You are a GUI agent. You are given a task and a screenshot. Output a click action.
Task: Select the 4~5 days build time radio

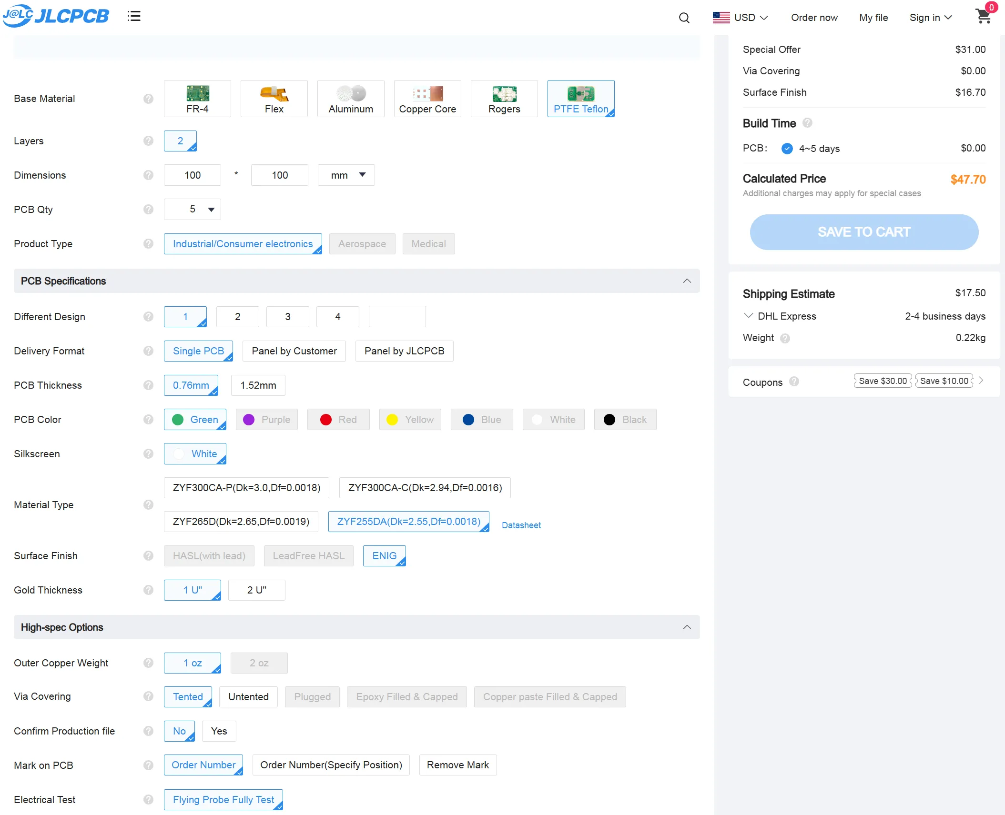[787, 149]
